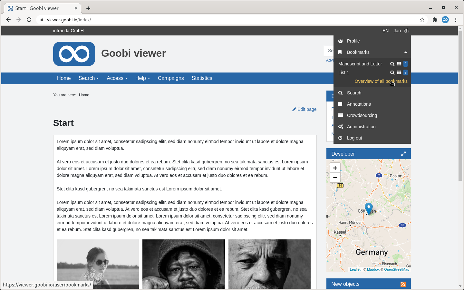Click the Goobi extension icon in toolbar
Screen dimensions: 464x290
(445, 20)
